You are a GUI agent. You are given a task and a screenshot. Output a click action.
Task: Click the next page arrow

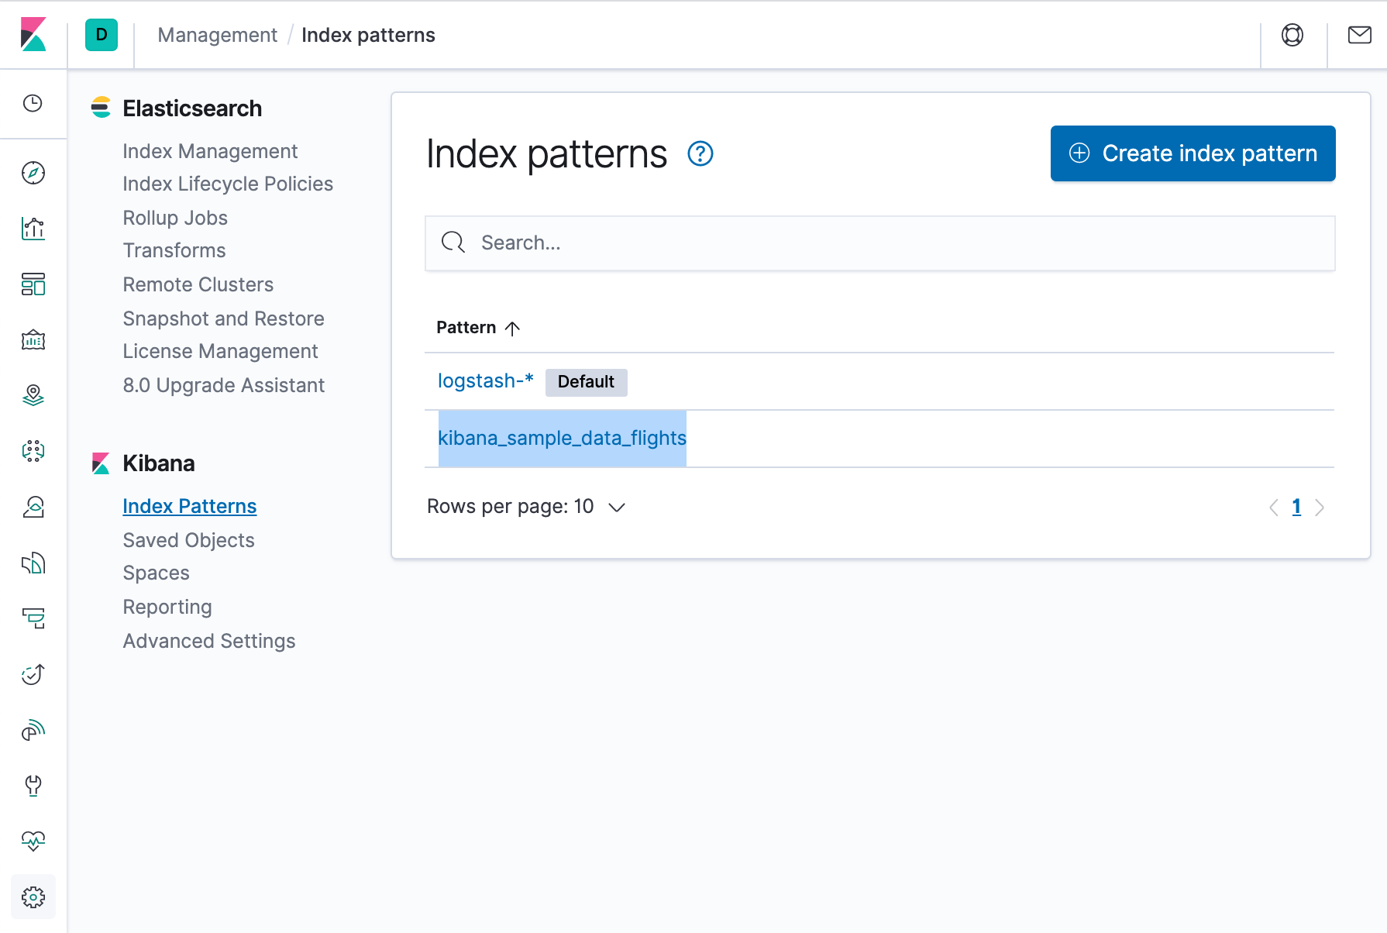pos(1320,508)
